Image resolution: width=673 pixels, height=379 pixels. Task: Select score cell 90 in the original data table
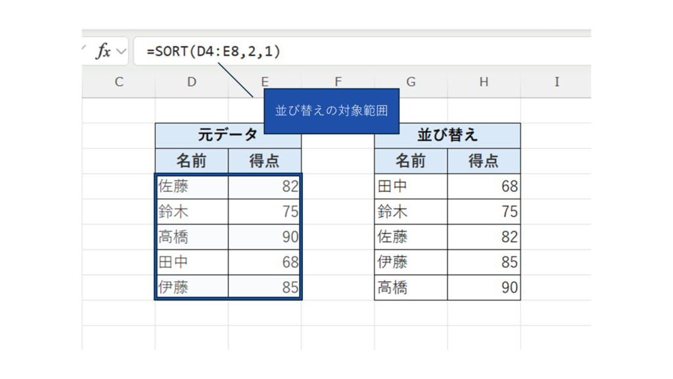coord(265,237)
